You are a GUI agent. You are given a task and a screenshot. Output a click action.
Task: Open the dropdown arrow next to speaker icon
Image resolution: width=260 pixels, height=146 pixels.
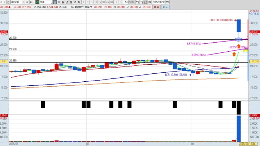coord(34,2)
